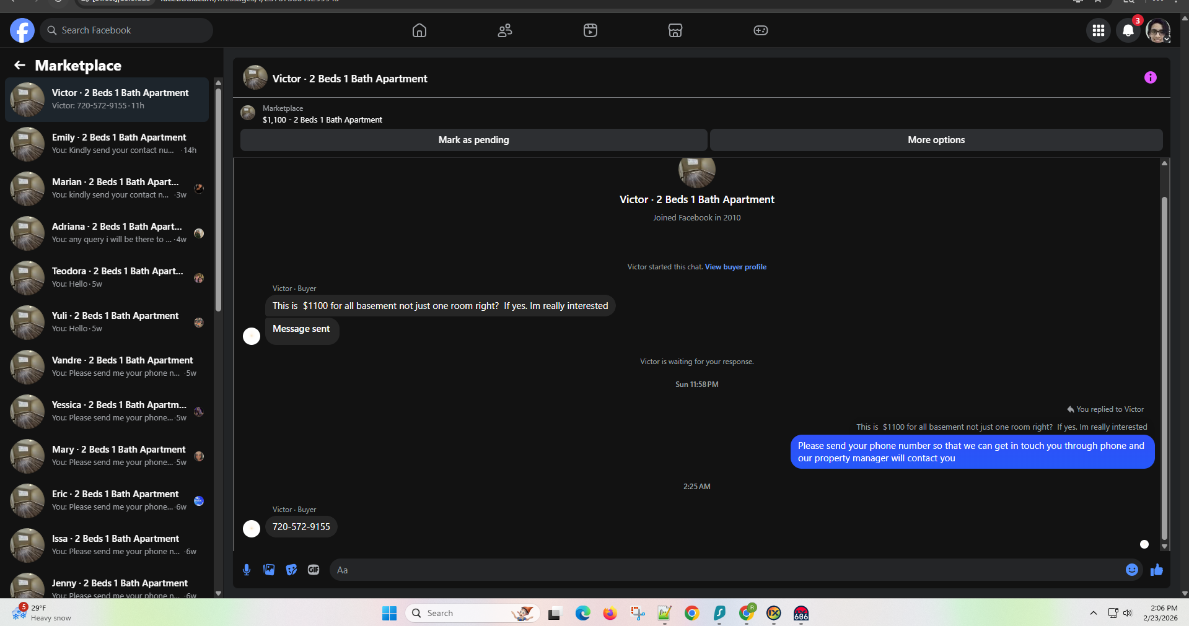This screenshot has width=1189, height=626.
Task: Click the Search Facebook field
Action: click(x=126, y=30)
